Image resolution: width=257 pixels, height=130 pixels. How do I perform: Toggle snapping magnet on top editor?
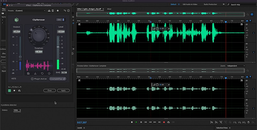pyautogui.click(x=247, y=21)
